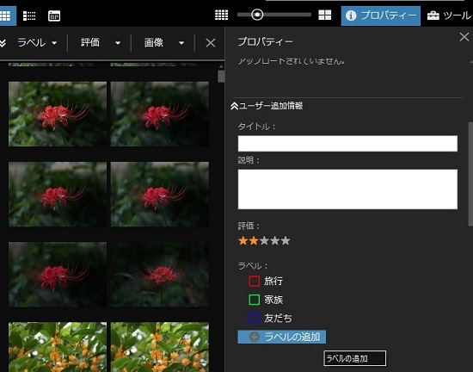The width and height of the screenshot is (473, 372).
Task: Switch to thumbnail grid view
Action: [6, 15]
